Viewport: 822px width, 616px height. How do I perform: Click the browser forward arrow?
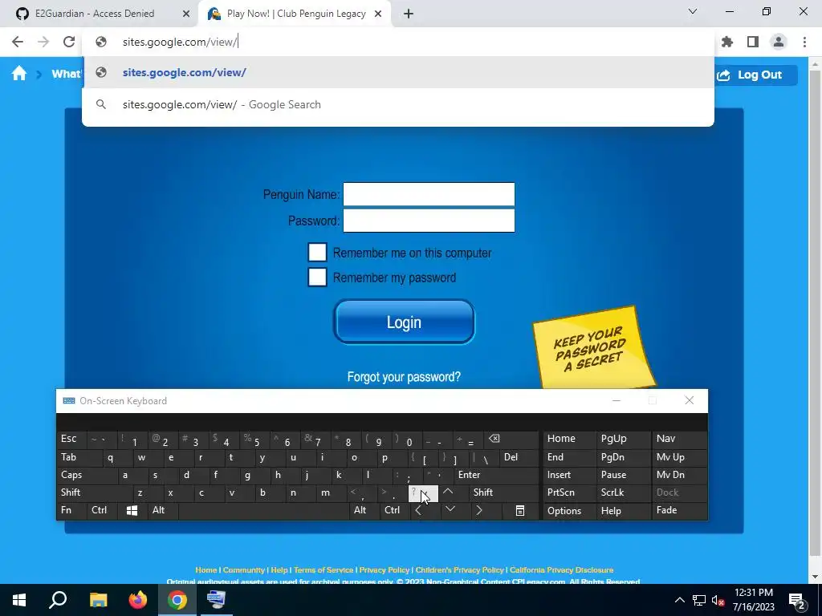(x=43, y=42)
